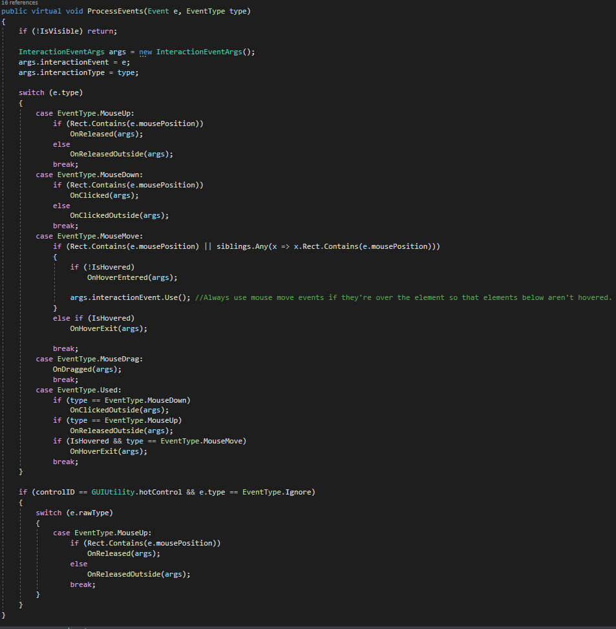The height and width of the screenshot is (629, 616).
Task: Click 'case EventType.Used:' label
Action: pos(78,390)
